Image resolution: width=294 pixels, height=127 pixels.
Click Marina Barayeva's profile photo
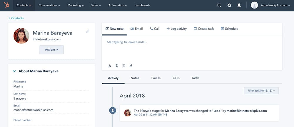click(21, 36)
